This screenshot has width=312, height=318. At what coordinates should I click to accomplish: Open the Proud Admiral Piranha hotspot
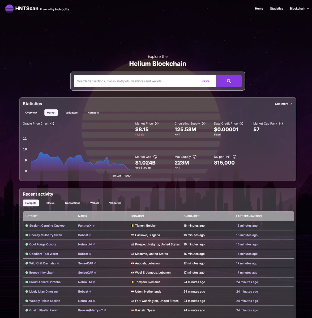click(x=45, y=282)
